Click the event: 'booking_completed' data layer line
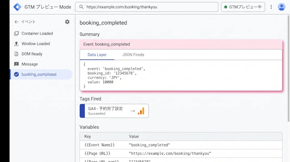This screenshot has height=162, width=290. tap(116, 69)
